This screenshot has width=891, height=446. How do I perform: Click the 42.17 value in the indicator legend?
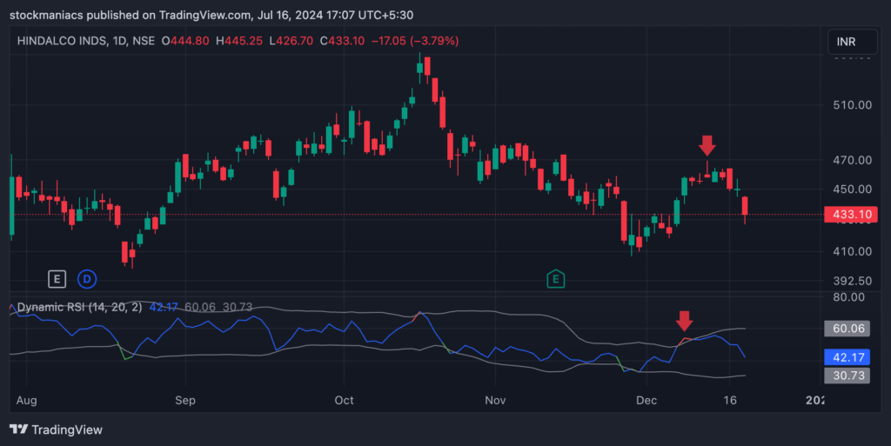point(164,307)
